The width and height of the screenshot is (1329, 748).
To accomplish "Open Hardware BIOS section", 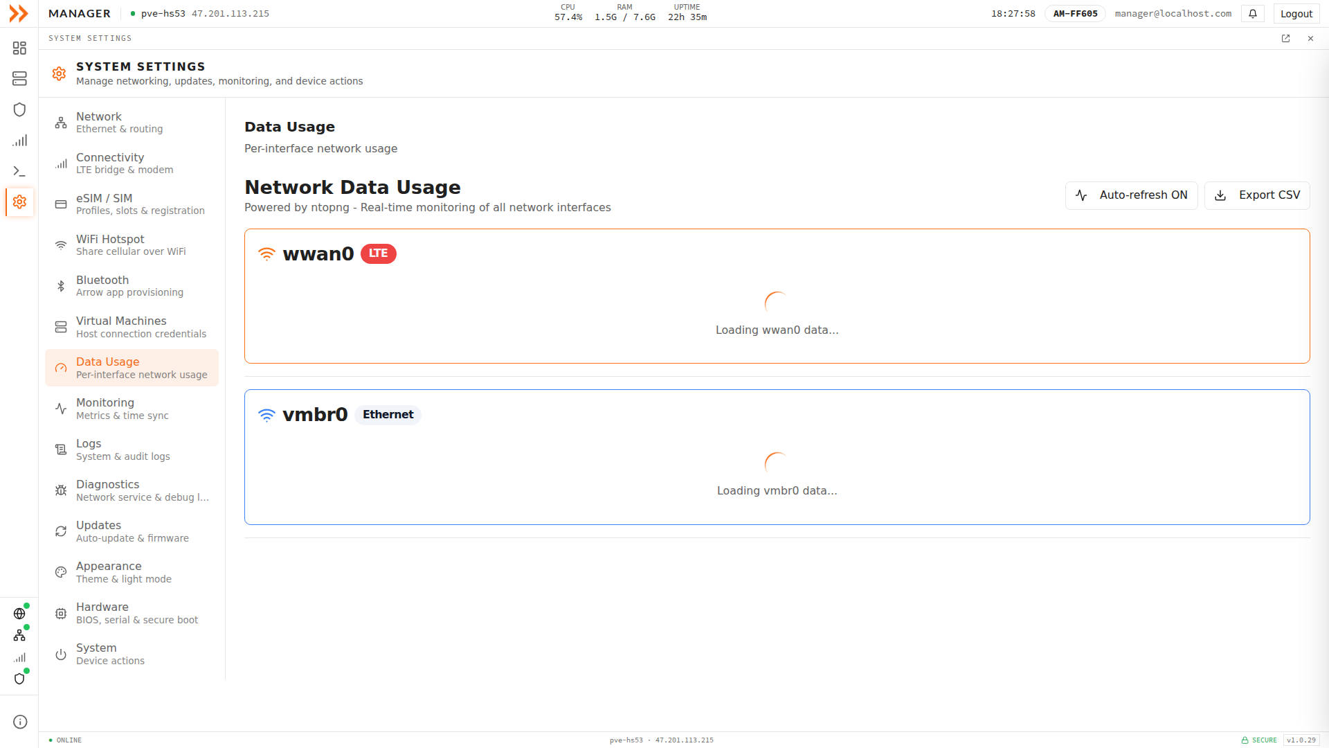I will pos(132,613).
